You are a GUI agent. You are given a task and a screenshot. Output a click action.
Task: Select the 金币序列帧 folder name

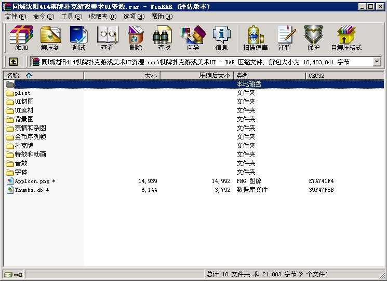(x=30, y=137)
